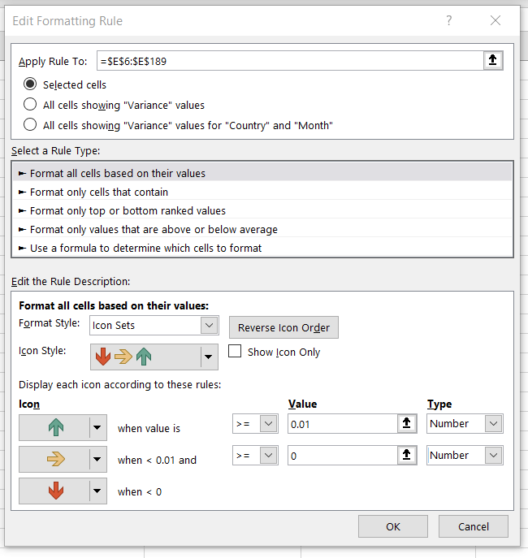528x558 pixels.
Task: Open the operator dropdown for the yellow arrow rule
Action: point(269,456)
